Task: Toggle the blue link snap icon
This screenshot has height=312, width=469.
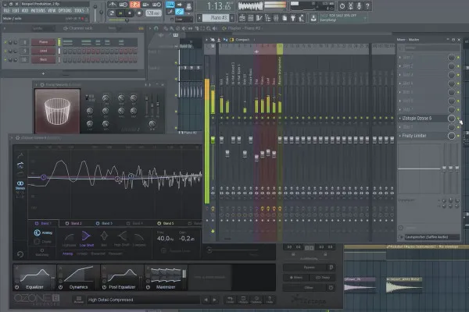Action: [x=180, y=12]
